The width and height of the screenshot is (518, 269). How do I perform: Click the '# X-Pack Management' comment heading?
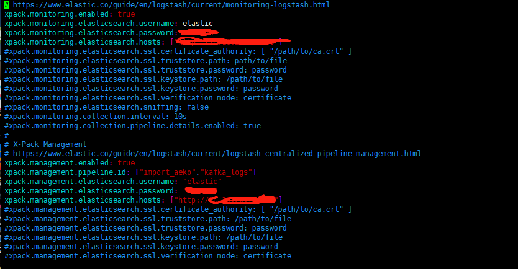(45, 144)
